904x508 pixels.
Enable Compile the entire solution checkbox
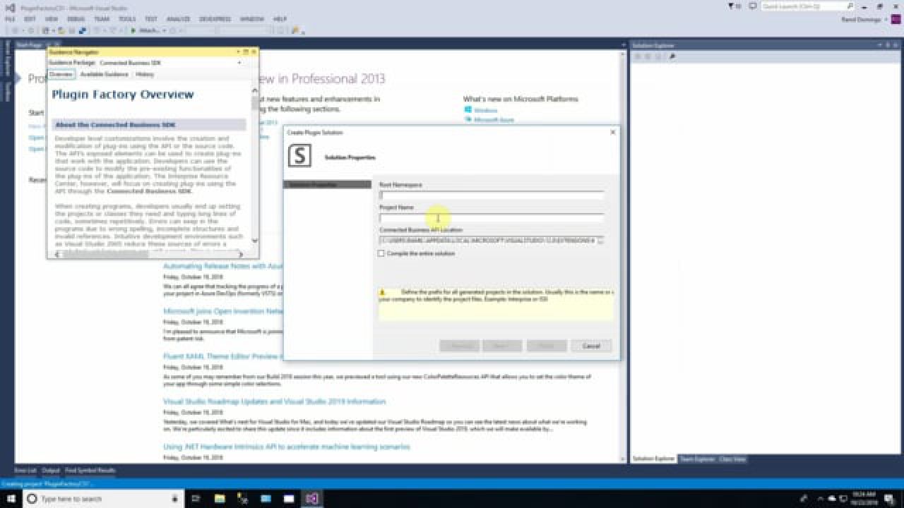(x=381, y=253)
